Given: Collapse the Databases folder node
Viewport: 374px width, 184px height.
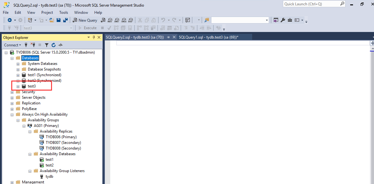Looking at the screenshot, I should [12, 58].
